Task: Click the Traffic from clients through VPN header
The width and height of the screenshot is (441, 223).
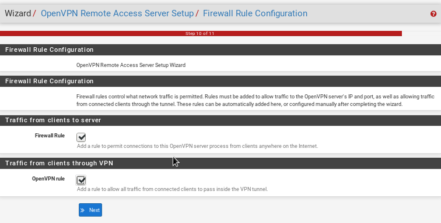Action: [x=220, y=163]
